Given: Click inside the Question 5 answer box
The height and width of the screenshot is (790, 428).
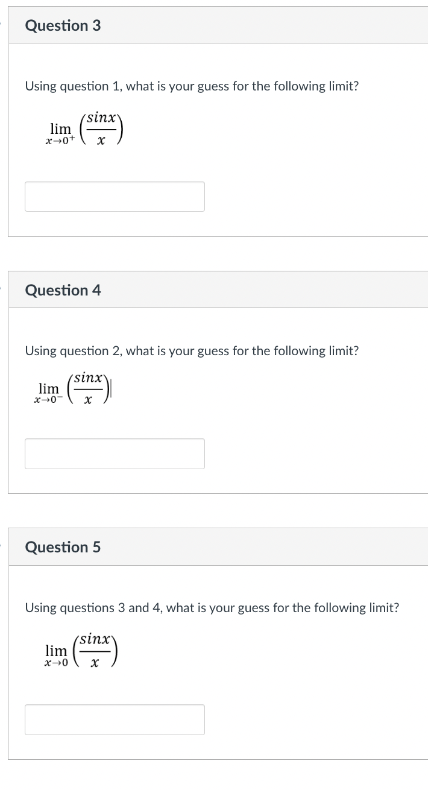Looking at the screenshot, I should pyautogui.click(x=114, y=719).
